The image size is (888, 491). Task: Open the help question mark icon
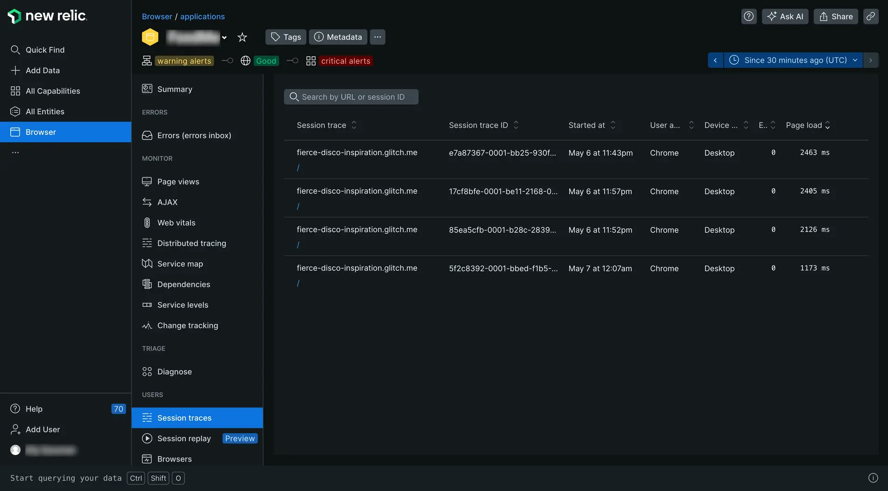(x=748, y=17)
